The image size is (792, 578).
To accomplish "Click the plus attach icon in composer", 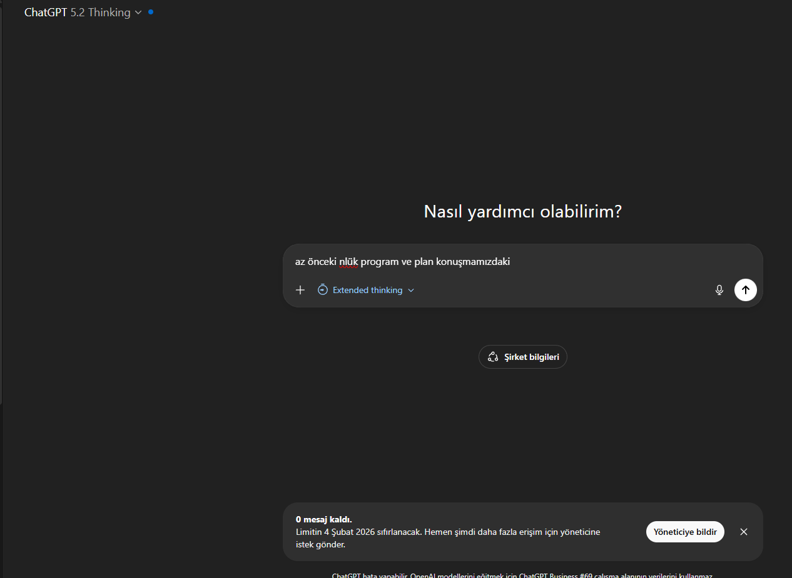I will tap(300, 290).
